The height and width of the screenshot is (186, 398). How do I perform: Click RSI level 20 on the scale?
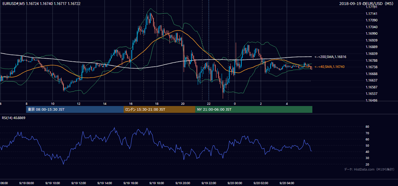pyautogui.click(x=367, y=164)
